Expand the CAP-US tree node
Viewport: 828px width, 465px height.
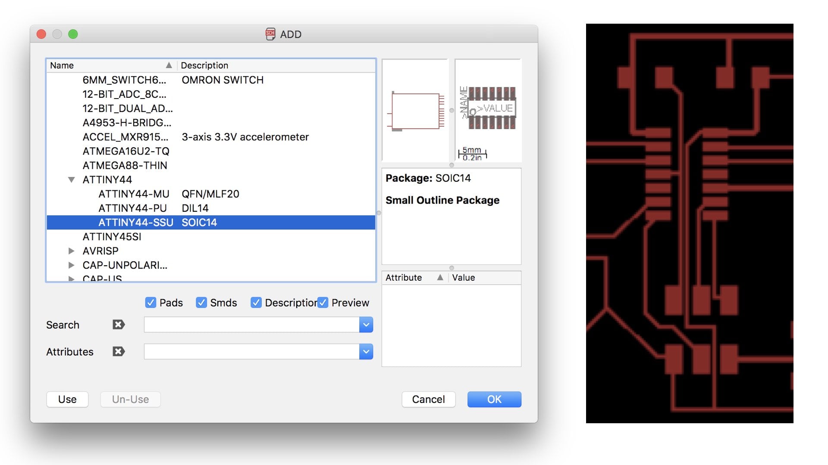72,278
